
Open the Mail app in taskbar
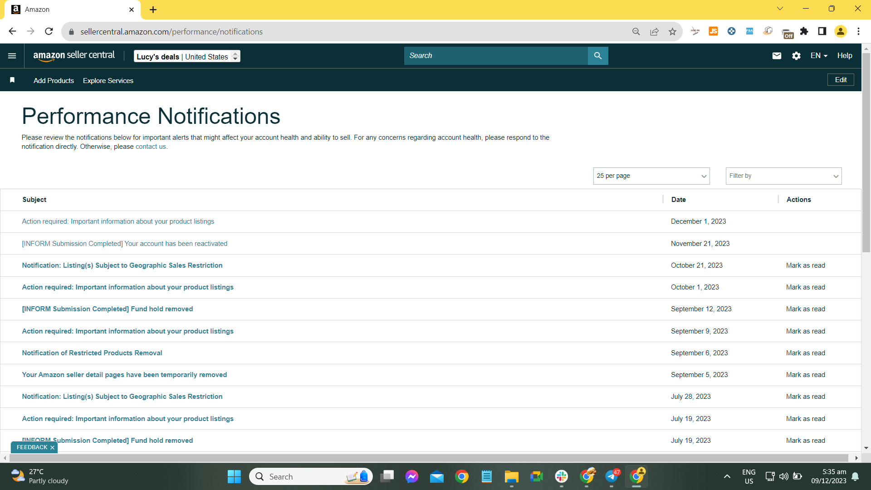point(437,476)
